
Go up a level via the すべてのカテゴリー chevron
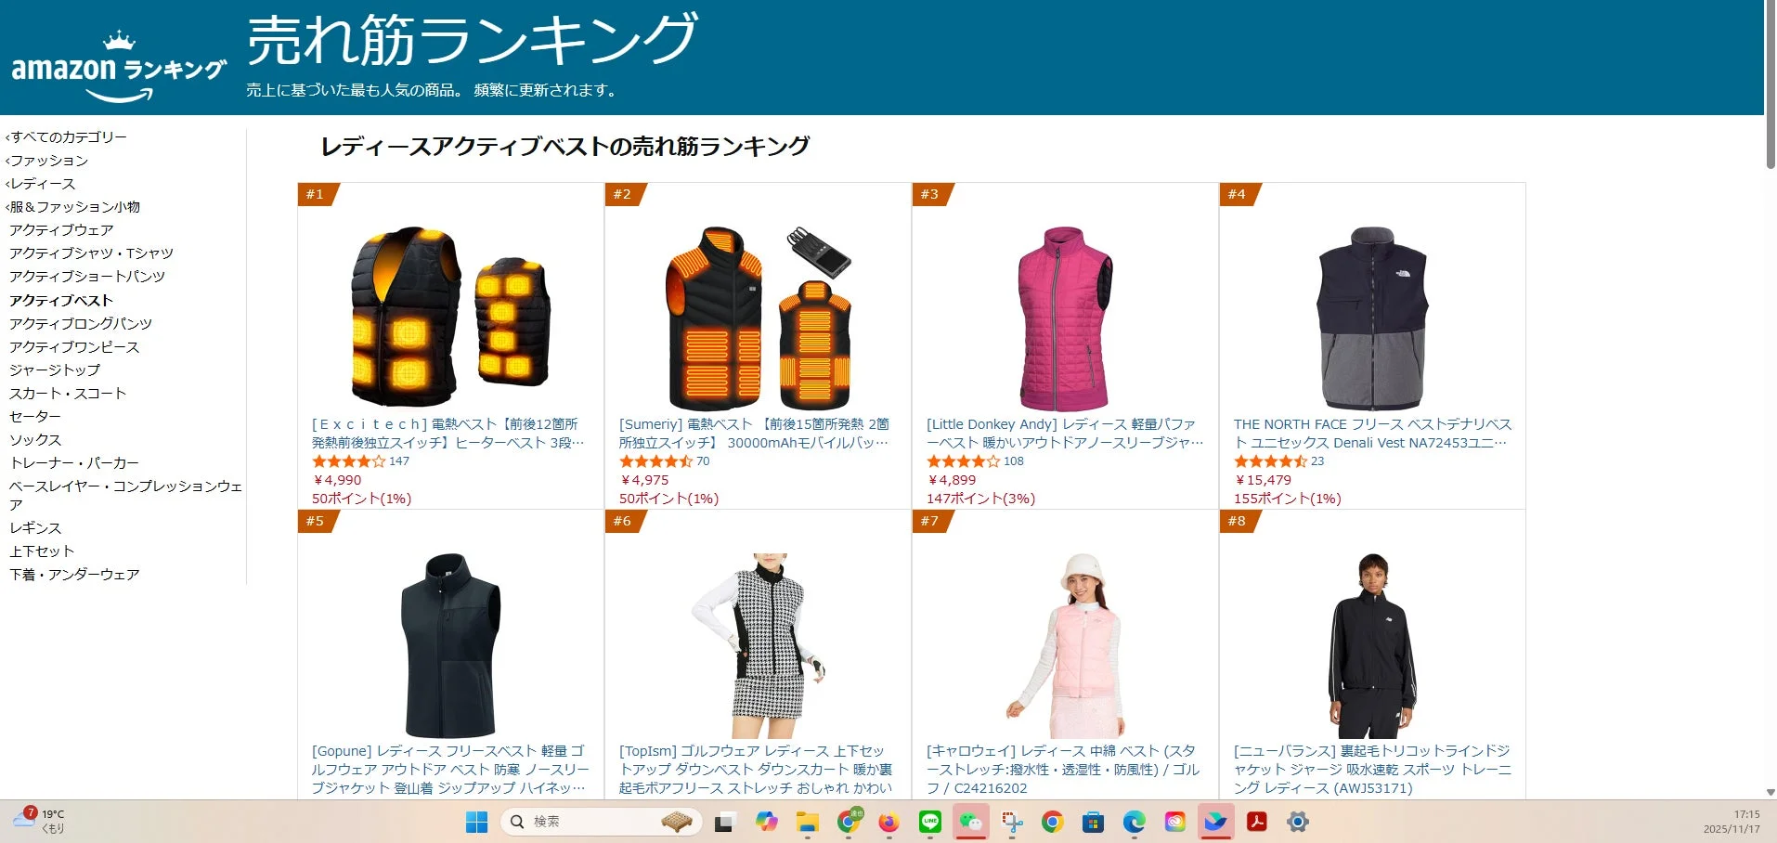pyautogui.click(x=68, y=136)
